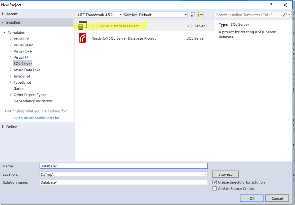Click the search magnifier icon
The height and width of the screenshot is (205, 295).
[x=285, y=15]
